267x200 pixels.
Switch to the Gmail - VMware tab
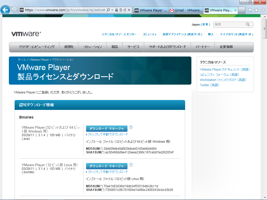tap(186, 10)
